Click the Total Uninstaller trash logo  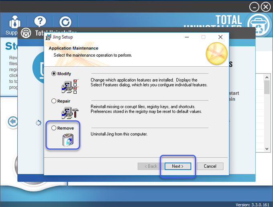coord(259,25)
